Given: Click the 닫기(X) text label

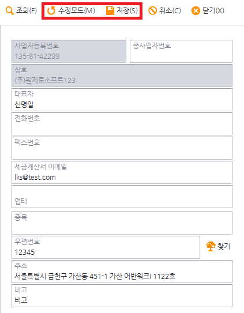Looking at the screenshot, I should pos(213,10).
